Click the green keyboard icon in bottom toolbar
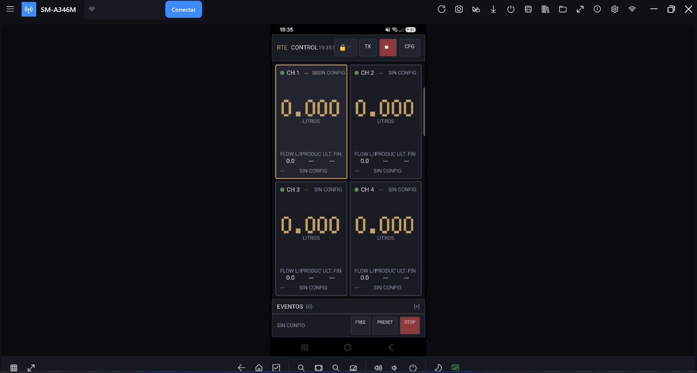 (455, 368)
